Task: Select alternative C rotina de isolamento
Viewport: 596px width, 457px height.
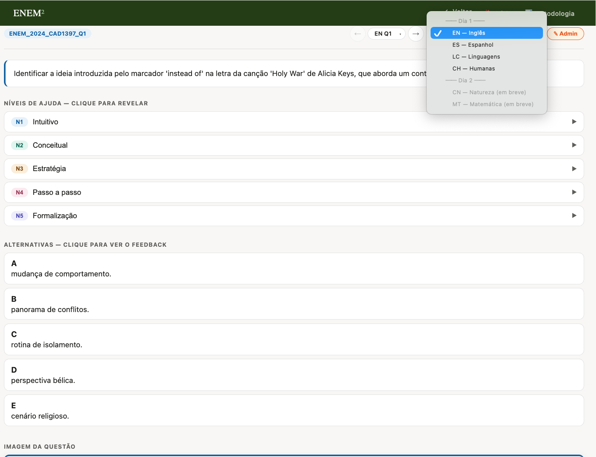Action: pos(294,339)
